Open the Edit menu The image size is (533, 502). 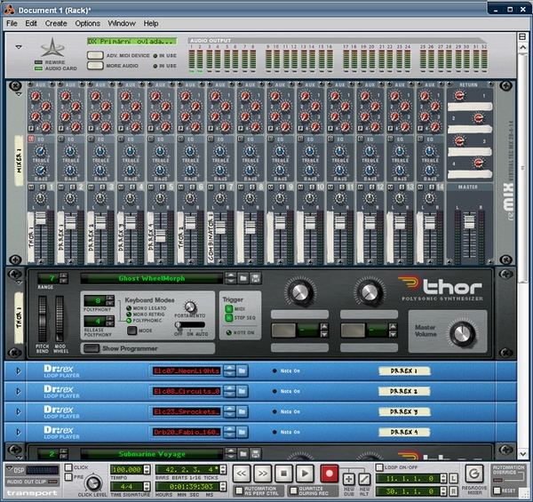pos(31,23)
